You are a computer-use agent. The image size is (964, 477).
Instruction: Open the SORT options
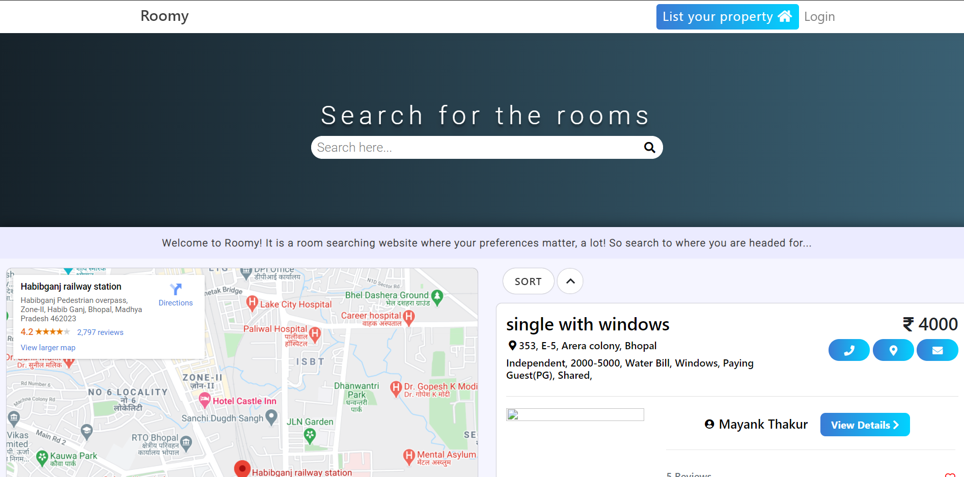coord(528,281)
